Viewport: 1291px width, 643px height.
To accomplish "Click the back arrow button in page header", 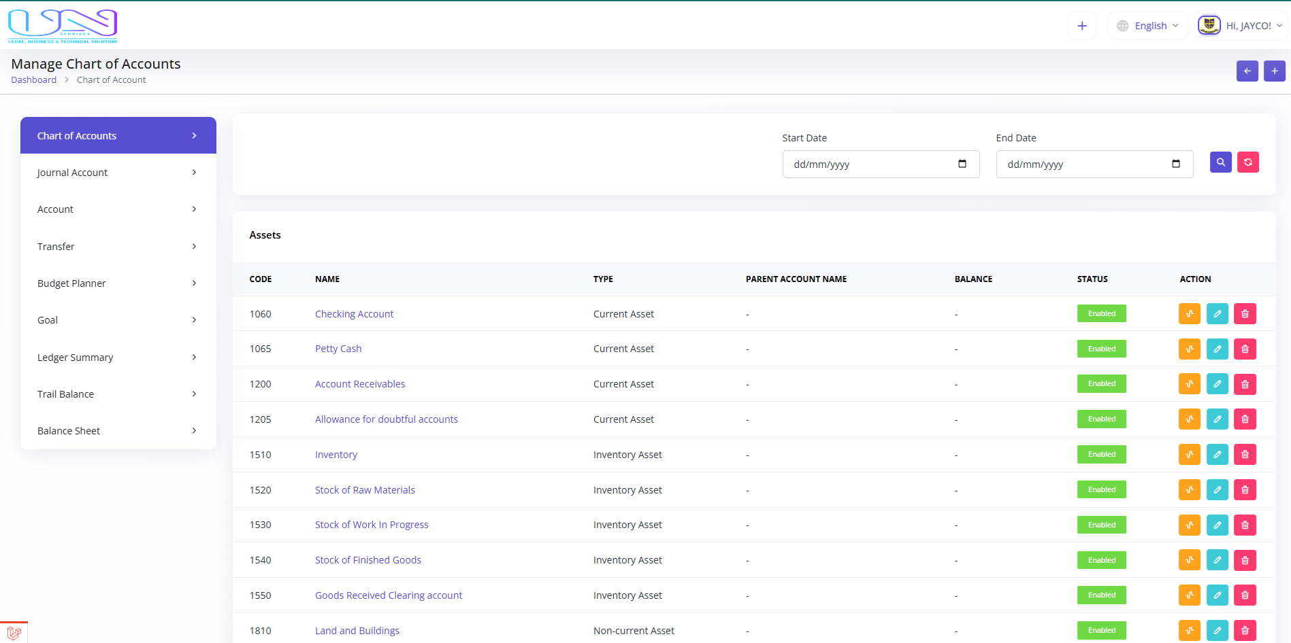I will point(1247,71).
